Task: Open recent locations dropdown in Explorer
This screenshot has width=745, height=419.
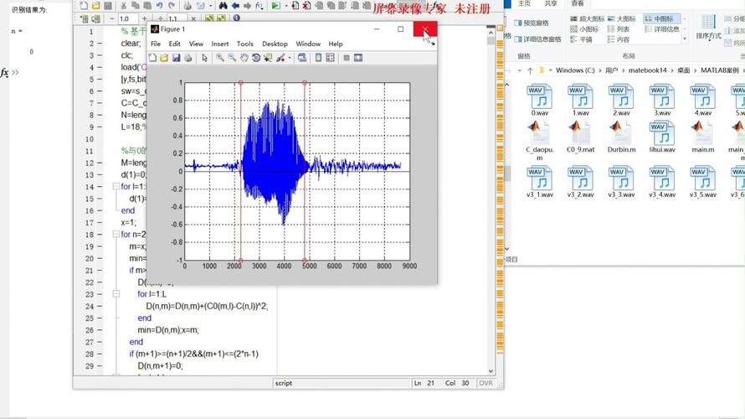Action: coord(519,70)
